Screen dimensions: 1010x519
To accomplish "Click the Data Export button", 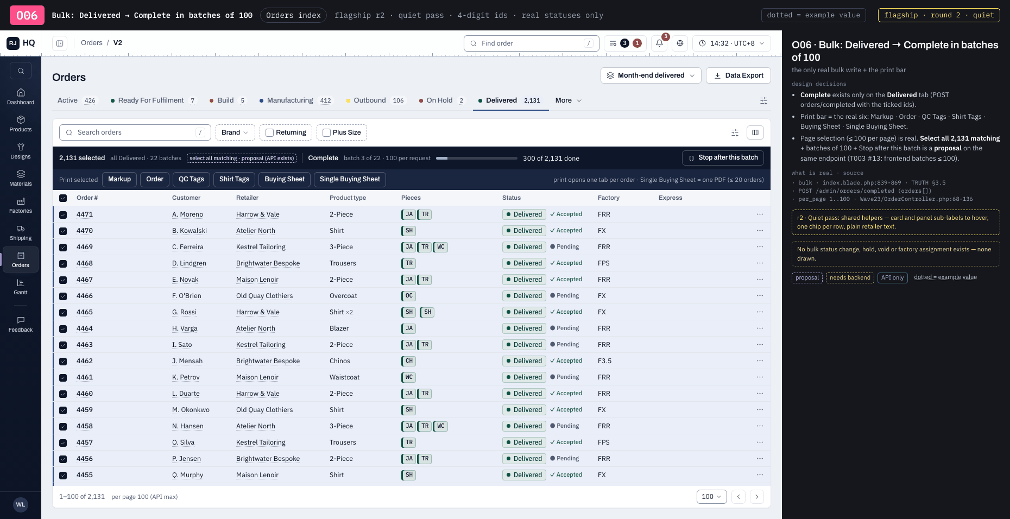I will (x=738, y=75).
